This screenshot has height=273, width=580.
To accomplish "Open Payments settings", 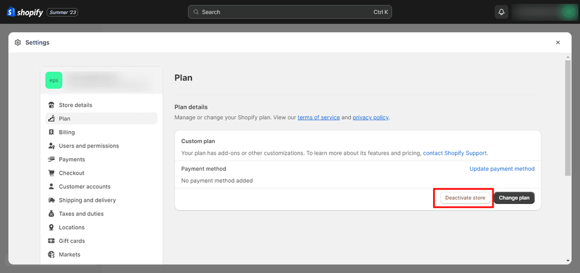I will 101,159.
